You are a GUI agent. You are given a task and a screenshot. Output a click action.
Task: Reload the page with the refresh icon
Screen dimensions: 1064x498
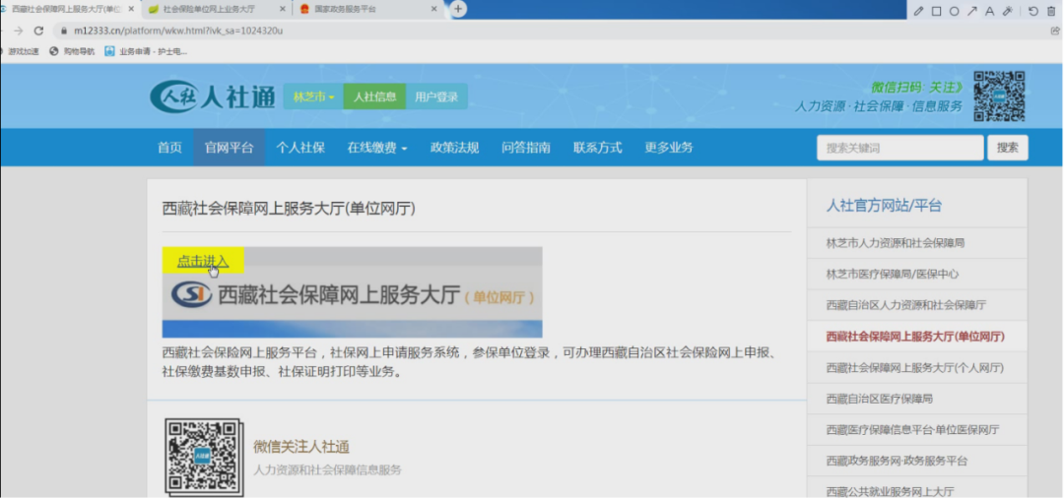point(38,31)
